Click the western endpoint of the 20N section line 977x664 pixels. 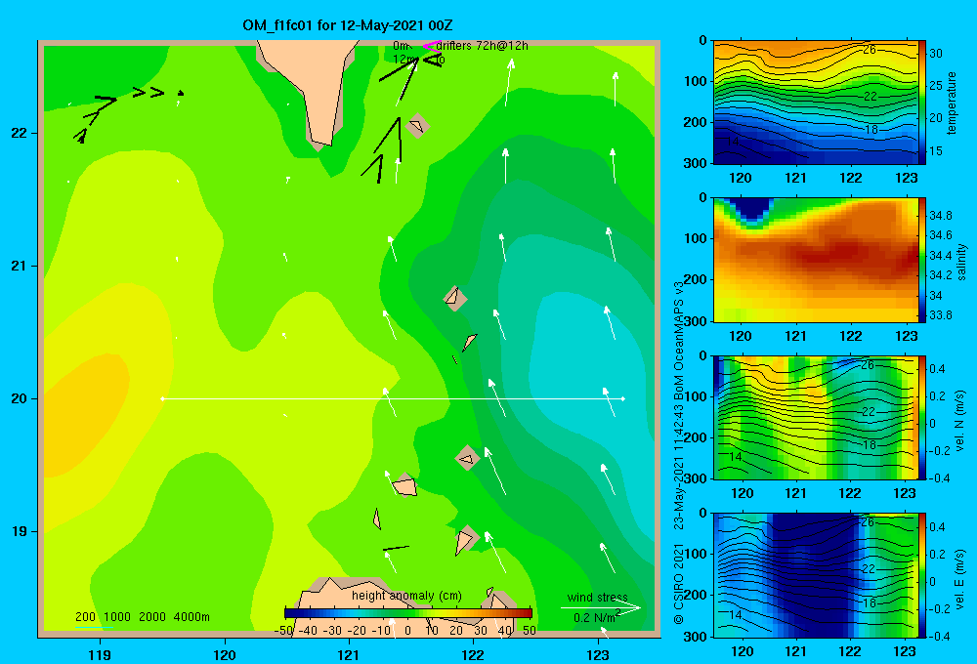(162, 398)
